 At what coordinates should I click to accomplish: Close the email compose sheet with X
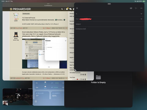[77, 8]
